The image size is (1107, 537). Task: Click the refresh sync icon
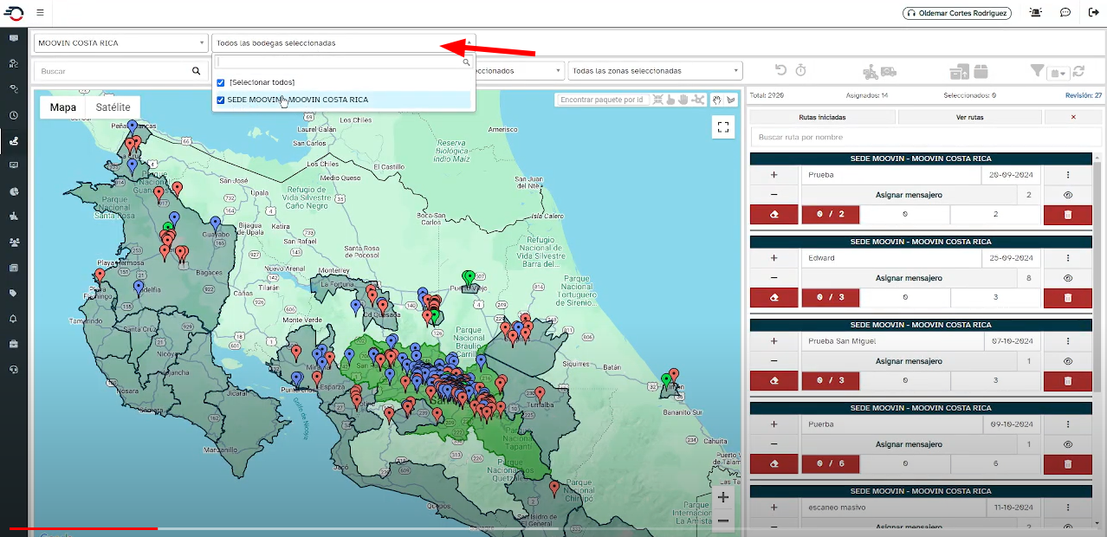(x=1079, y=72)
